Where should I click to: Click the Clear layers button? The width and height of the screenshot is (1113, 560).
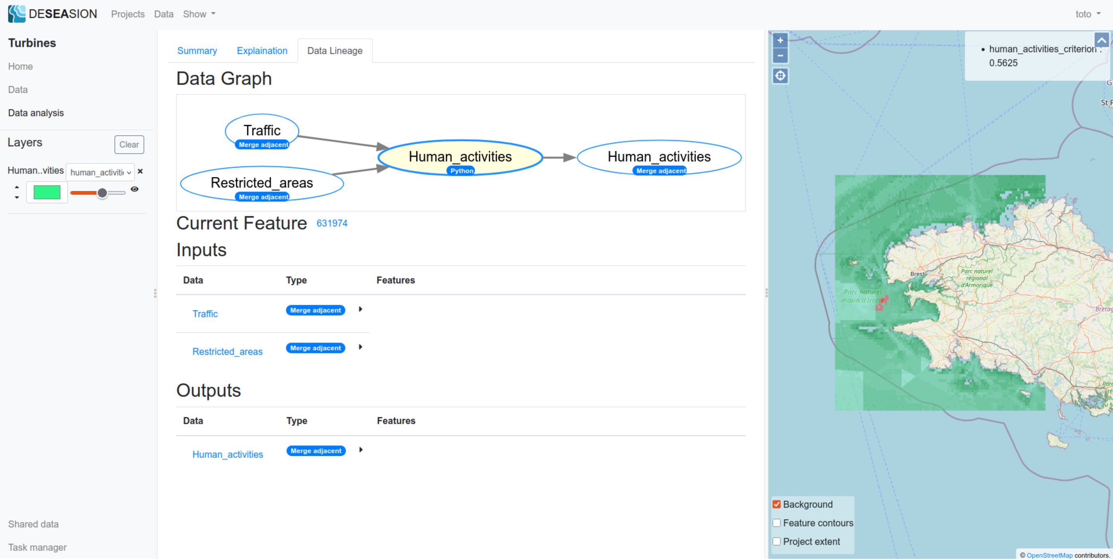pyautogui.click(x=129, y=144)
